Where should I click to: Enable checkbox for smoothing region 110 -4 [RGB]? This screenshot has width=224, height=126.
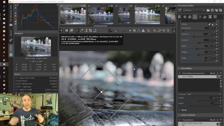(x=218, y=77)
